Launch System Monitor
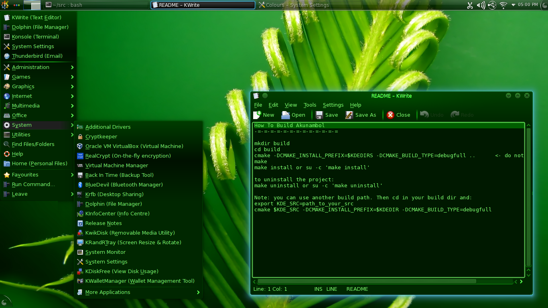 pyautogui.click(x=138, y=252)
